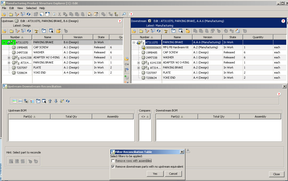
Task: Uncheck Remove downstream parts with no upstream equivalent
Action: click(113, 167)
